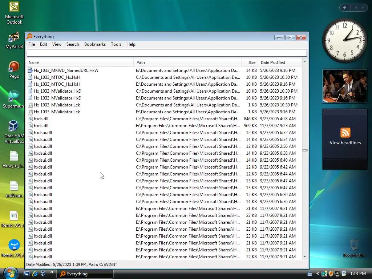Click the Everything taskbar button
Image resolution: width=372 pixels, height=279 pixels.
[85, 274]
